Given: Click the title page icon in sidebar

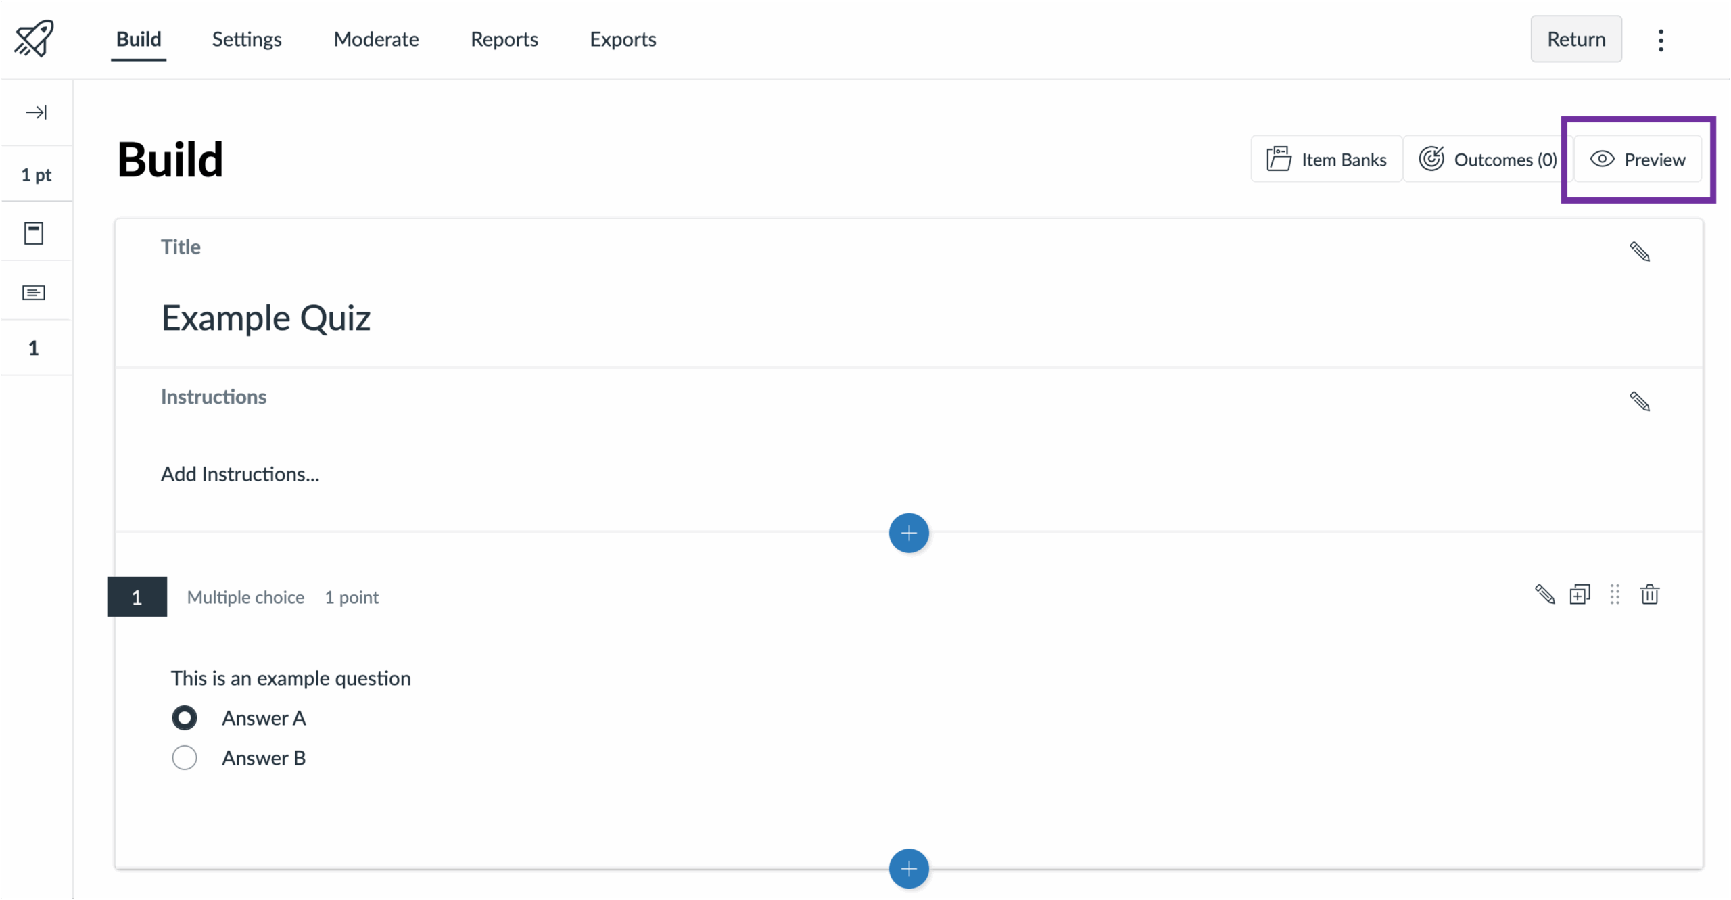Looking at the screenshot, I should click(x=34, y=233).
